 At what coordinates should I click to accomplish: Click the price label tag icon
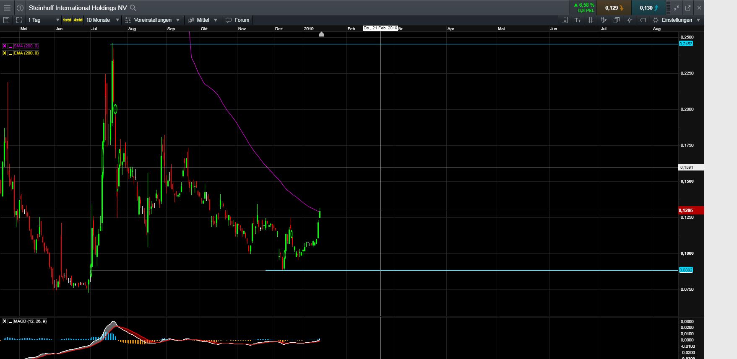[x=642, y=20]
